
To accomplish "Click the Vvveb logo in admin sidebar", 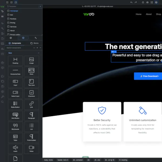I will tap(2, 6).
